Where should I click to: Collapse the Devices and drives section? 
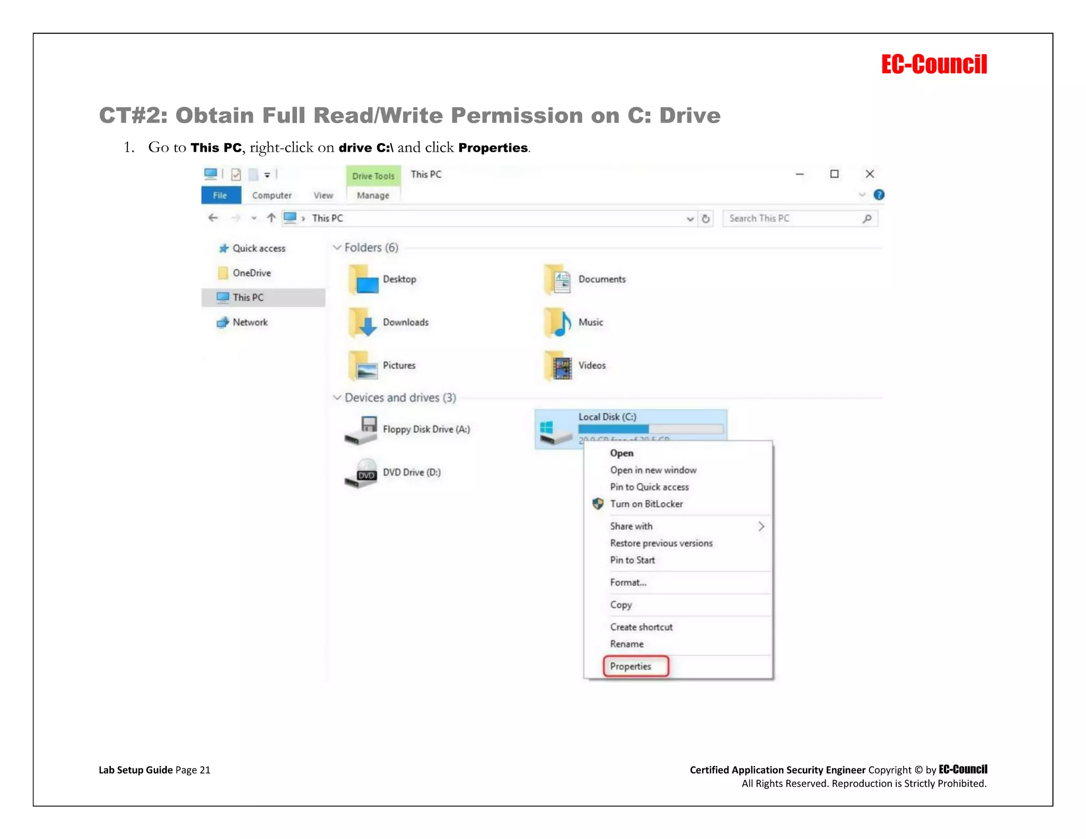337,398
